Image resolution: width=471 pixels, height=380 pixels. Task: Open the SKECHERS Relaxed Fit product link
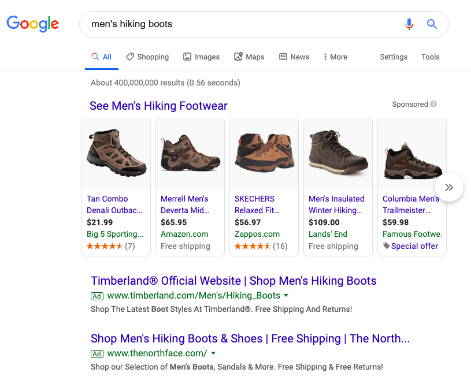257,204
